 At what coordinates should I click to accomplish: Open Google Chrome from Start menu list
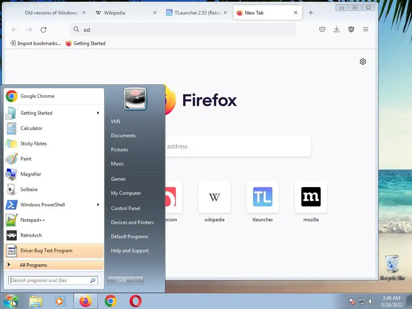(x=54, y=96)
